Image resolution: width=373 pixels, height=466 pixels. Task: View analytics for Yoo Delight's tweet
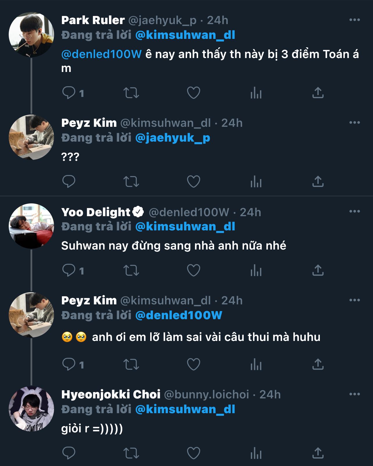(256, 270)
